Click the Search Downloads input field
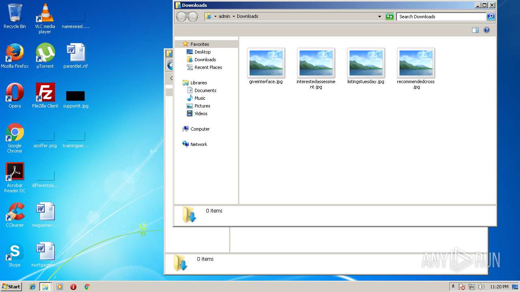Viewport: 520px width, 292px height. [x=441, y=17]
